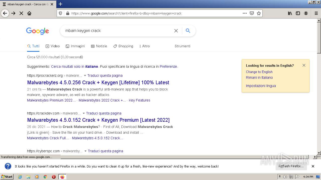Focus the browser URL address bar
Screen dimensions: 321x180
(x=155, y=13)
